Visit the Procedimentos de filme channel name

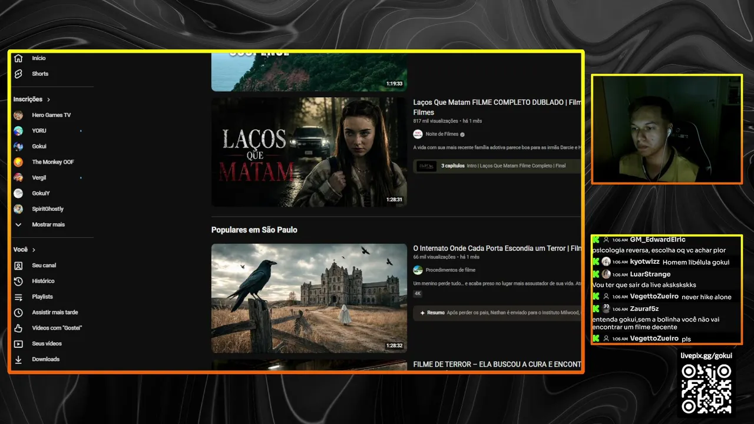point(451,270)
